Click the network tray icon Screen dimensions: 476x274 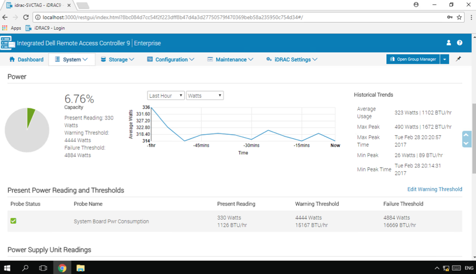[446, 268]
